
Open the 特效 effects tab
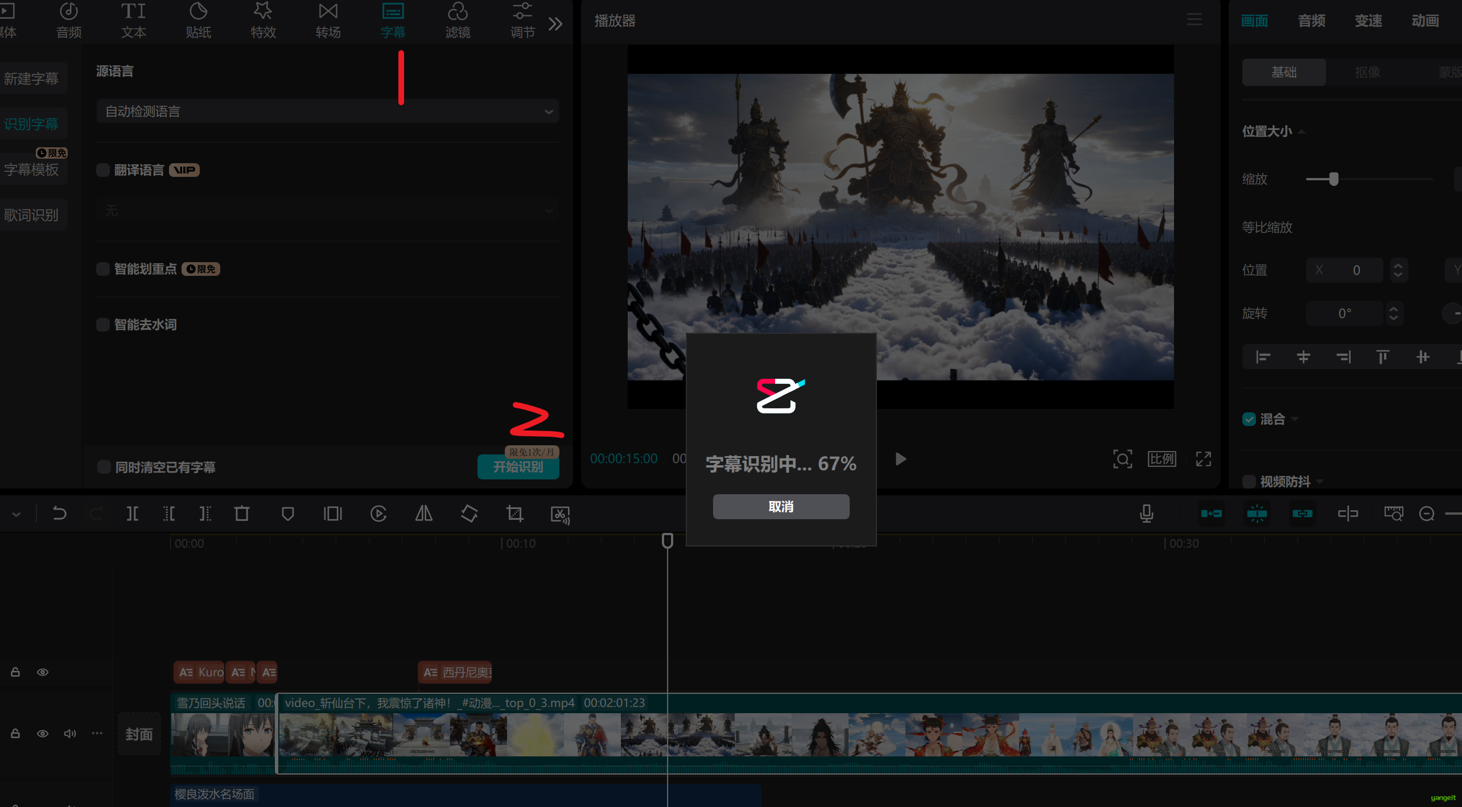[263, 21]
